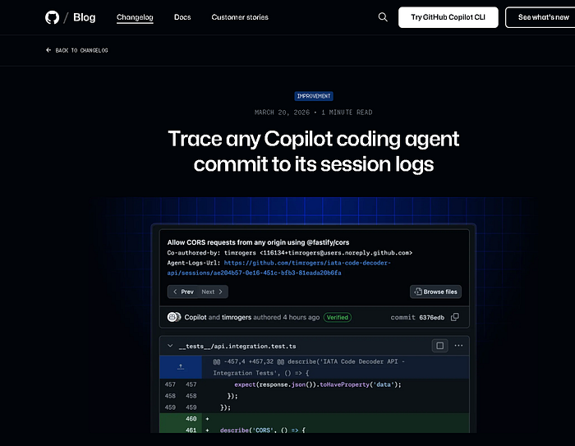Click the Prev commit button
The width and height of the screenshot is (575, 446).
(183, 292)
